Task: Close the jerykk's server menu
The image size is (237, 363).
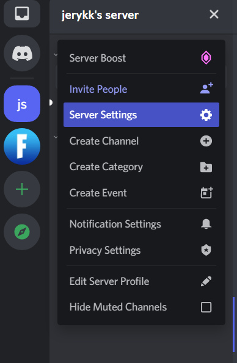Action: (x=214, y=15)
